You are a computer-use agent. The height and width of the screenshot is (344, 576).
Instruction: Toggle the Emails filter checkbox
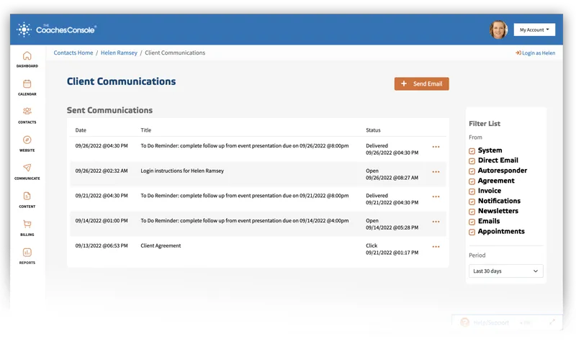click(472, 222)
